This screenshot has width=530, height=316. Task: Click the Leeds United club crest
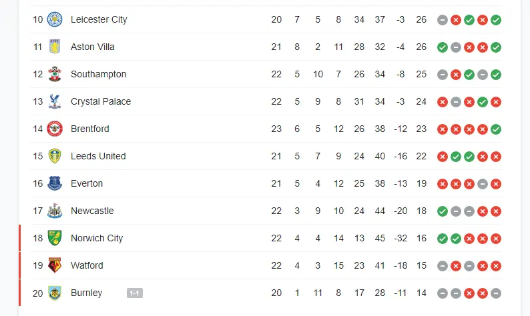[x=55, y=156]
